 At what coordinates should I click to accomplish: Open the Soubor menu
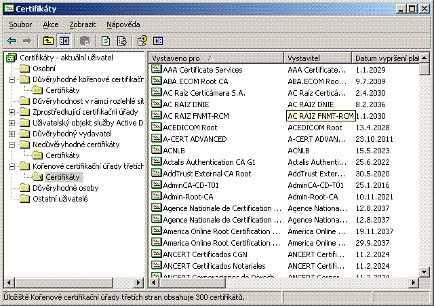click(x=20, y=24)
